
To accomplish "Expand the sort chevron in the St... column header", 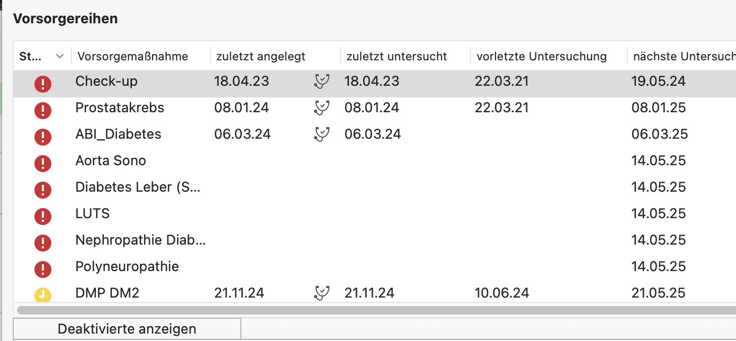I will [x=60, y=56].
